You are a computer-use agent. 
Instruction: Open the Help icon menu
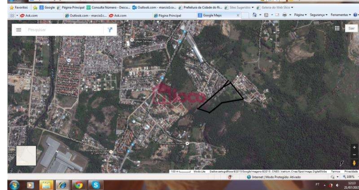pyautogui.click(x=356, y=15)
